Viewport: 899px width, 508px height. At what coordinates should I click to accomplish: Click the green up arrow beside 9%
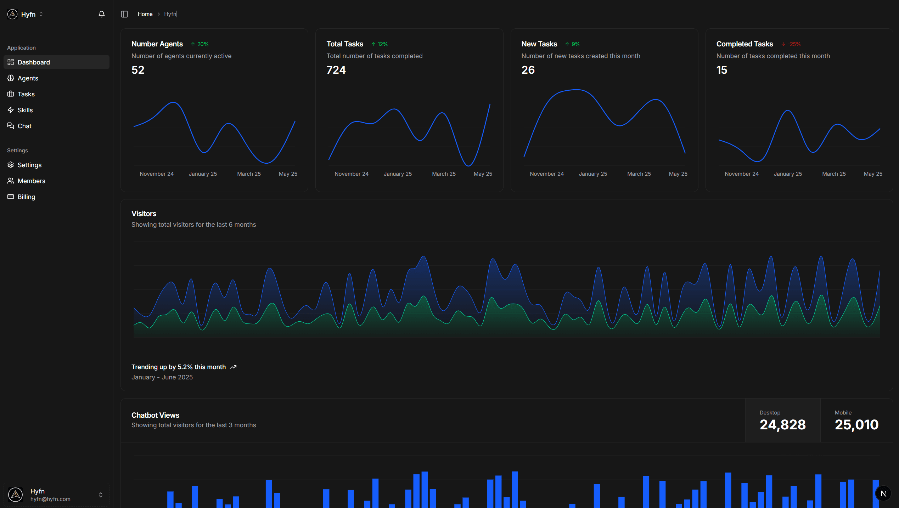click(x=567, y=44)
